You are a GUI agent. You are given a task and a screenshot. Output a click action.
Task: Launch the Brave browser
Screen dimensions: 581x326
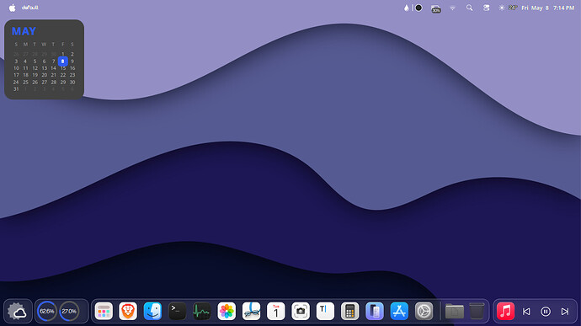pos(128,311)
